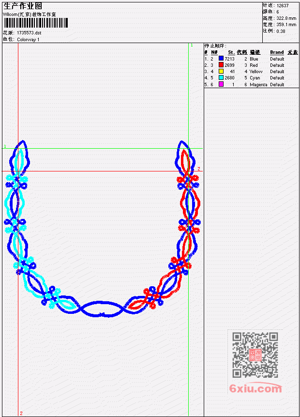Click Default brand in the Cyan row

pos(277,78)
